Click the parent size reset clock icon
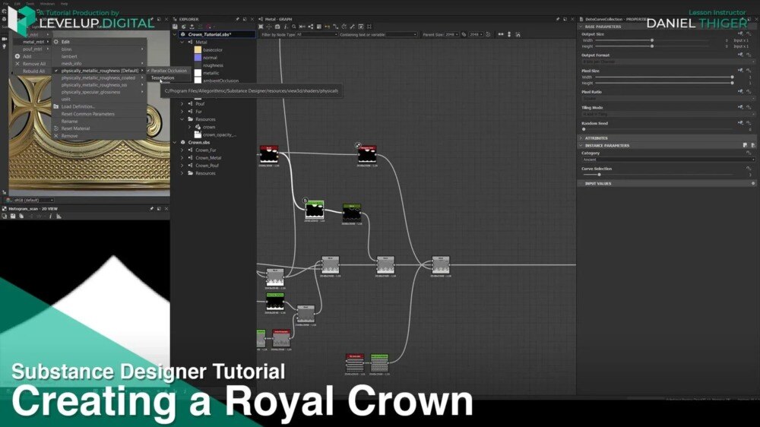 488,34
